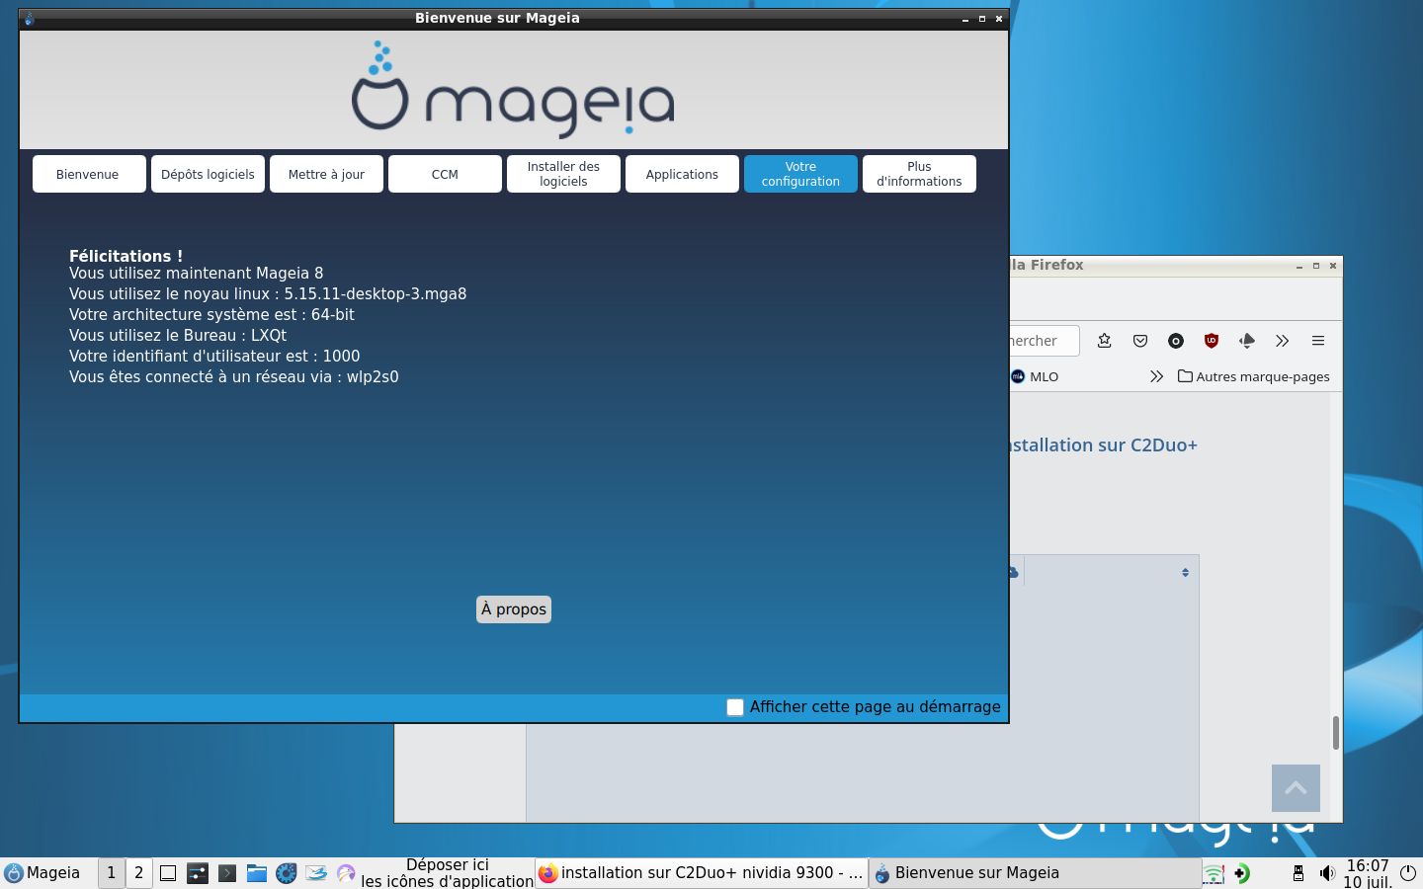Click the scroll-to-top arrow button in Firefox
Viewport: 1423px width, 889px height.
point(1296,788)
